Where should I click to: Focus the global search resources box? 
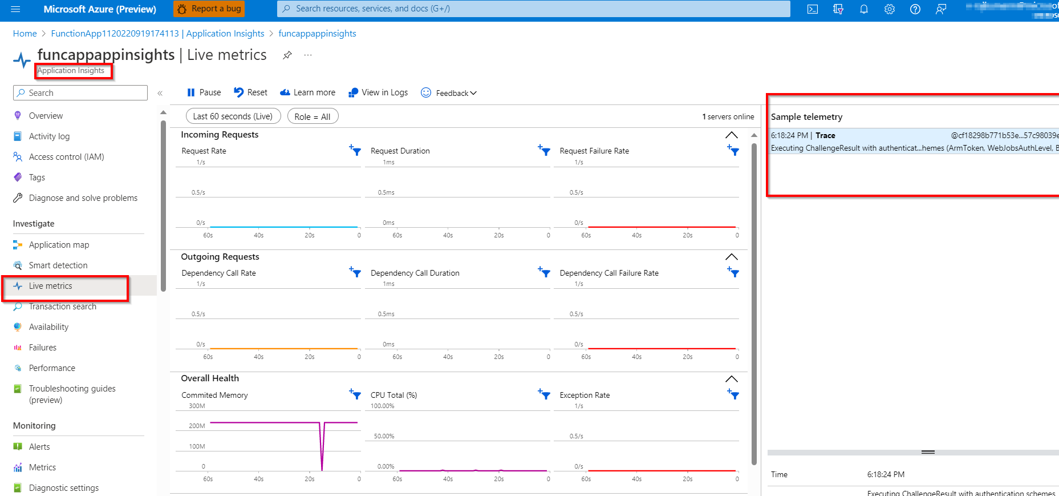pyautogui.click(x=534, y=9)
